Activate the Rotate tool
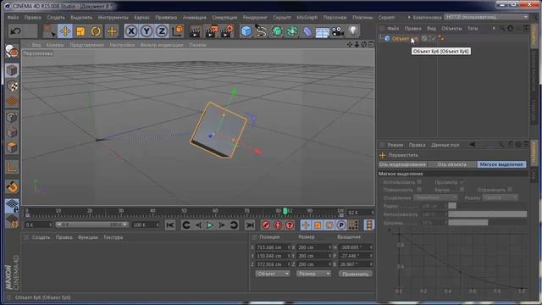This screenshot has width=542, height=305. coord(96,31)
